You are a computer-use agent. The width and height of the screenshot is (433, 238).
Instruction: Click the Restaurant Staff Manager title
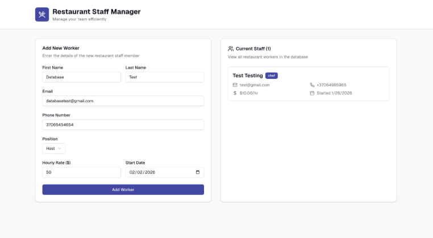coord(96,11)
